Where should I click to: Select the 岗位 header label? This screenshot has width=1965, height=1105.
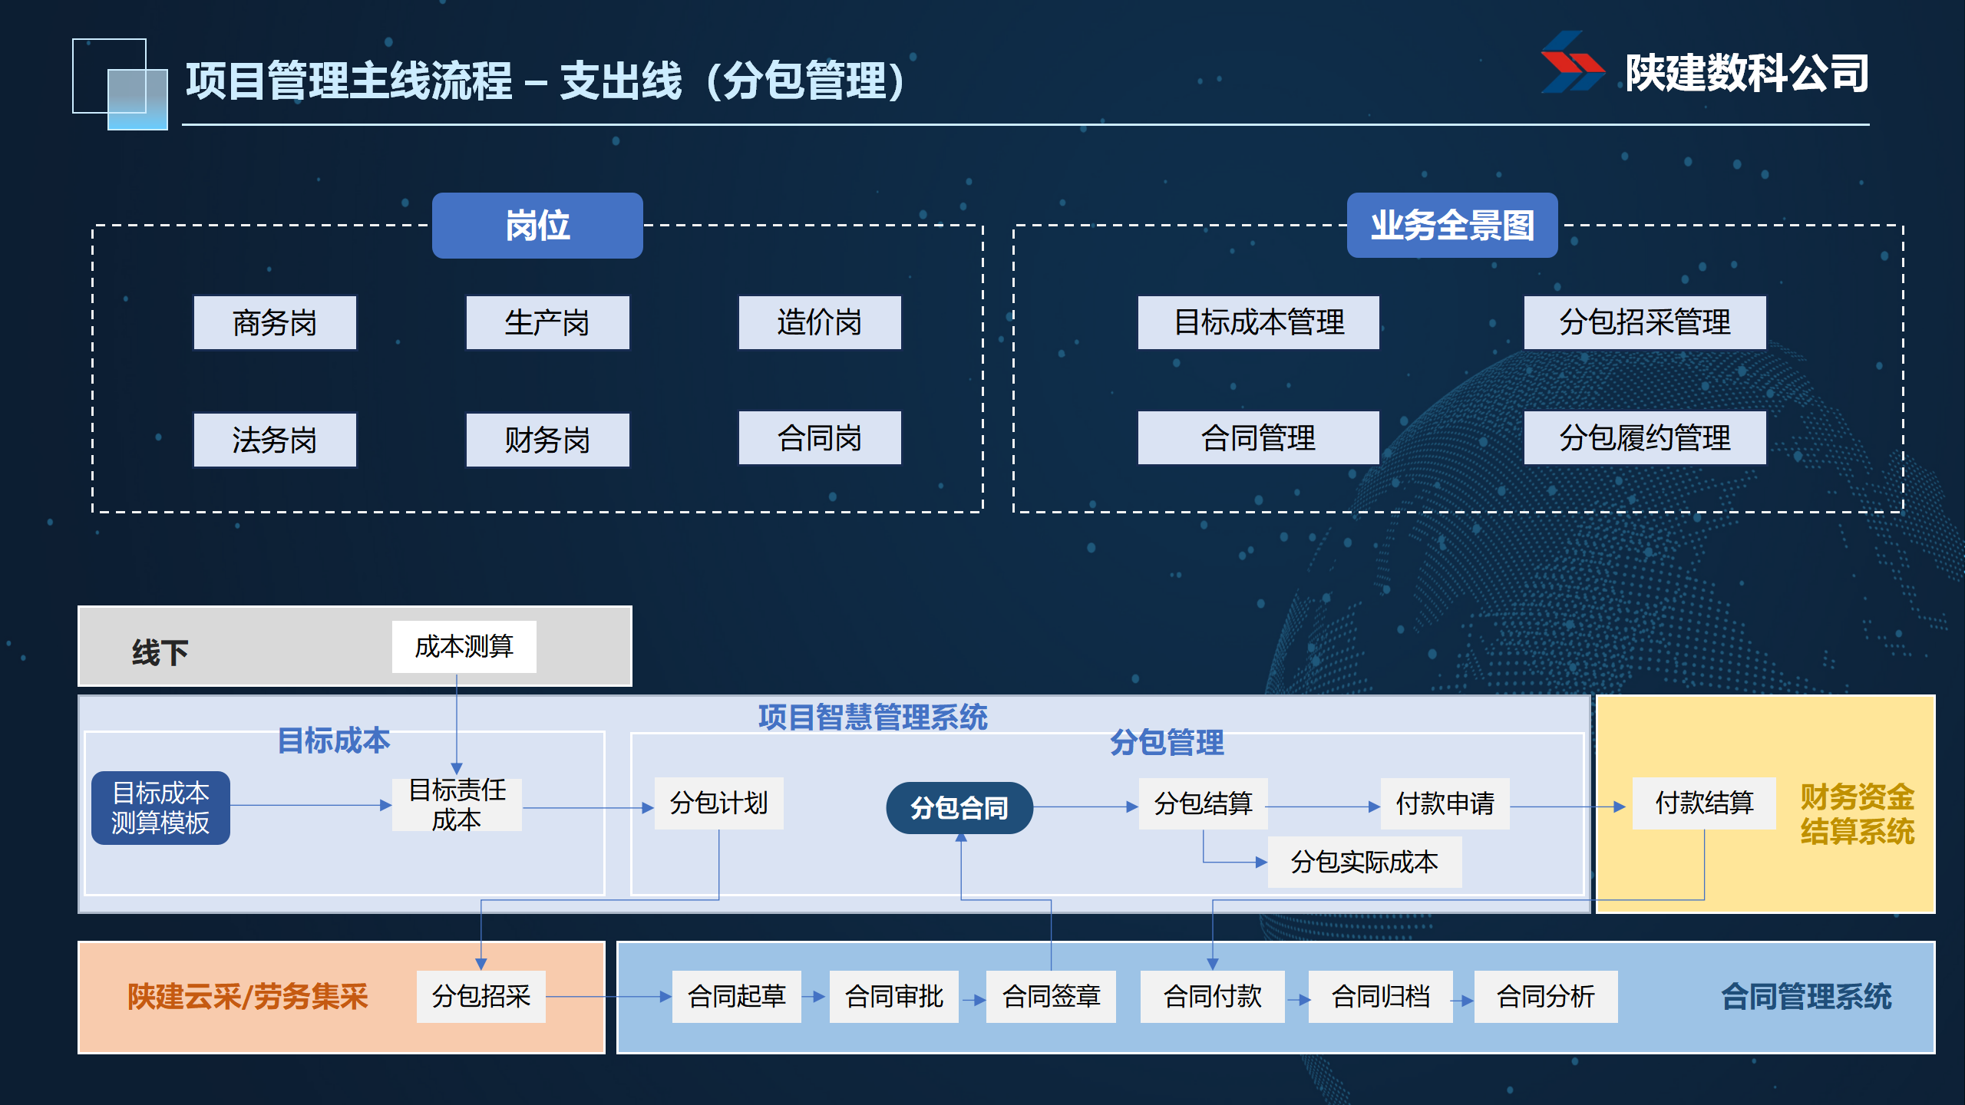pos(537,226)
